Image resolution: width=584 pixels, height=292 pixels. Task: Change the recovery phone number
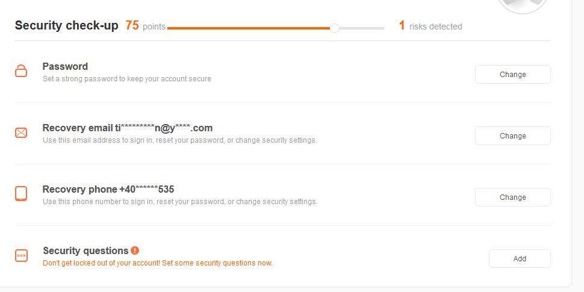tap(512, 197)
